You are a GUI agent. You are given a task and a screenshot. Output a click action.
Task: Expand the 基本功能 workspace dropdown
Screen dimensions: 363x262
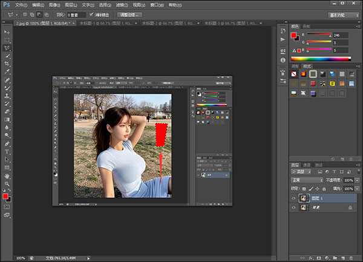point(344,15)
